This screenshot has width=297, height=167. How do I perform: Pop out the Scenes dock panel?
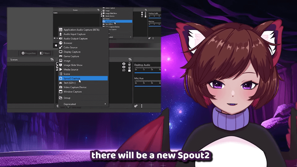click(52, 60)
